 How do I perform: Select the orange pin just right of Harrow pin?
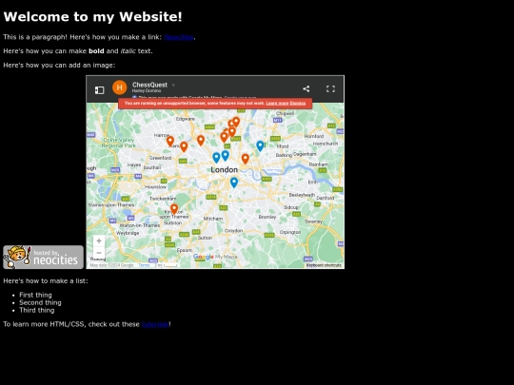point(184,146)
